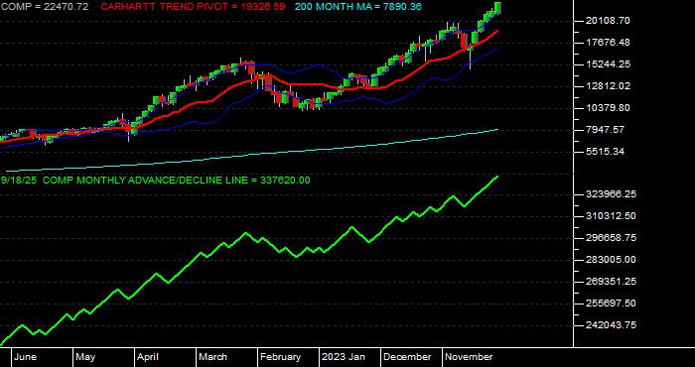This screenshot has width=695, height=367.
Task: Click the COMP = 22470.72 label
Action: 44,7
